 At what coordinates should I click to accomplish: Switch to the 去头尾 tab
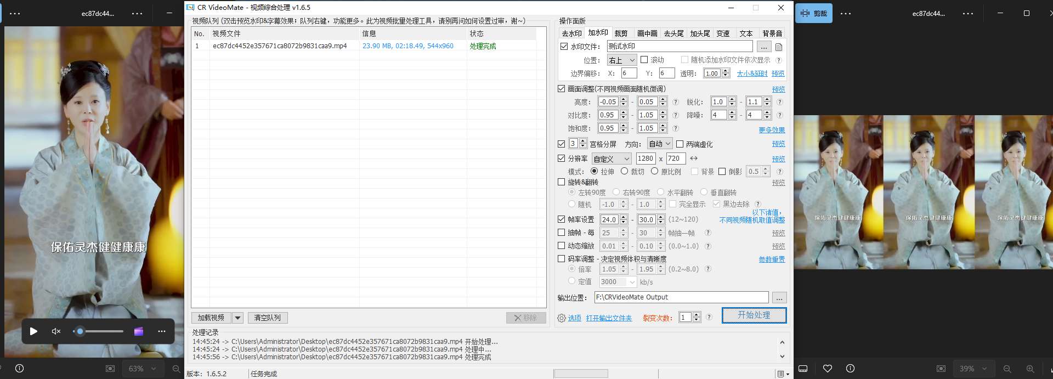click(673, 33)
